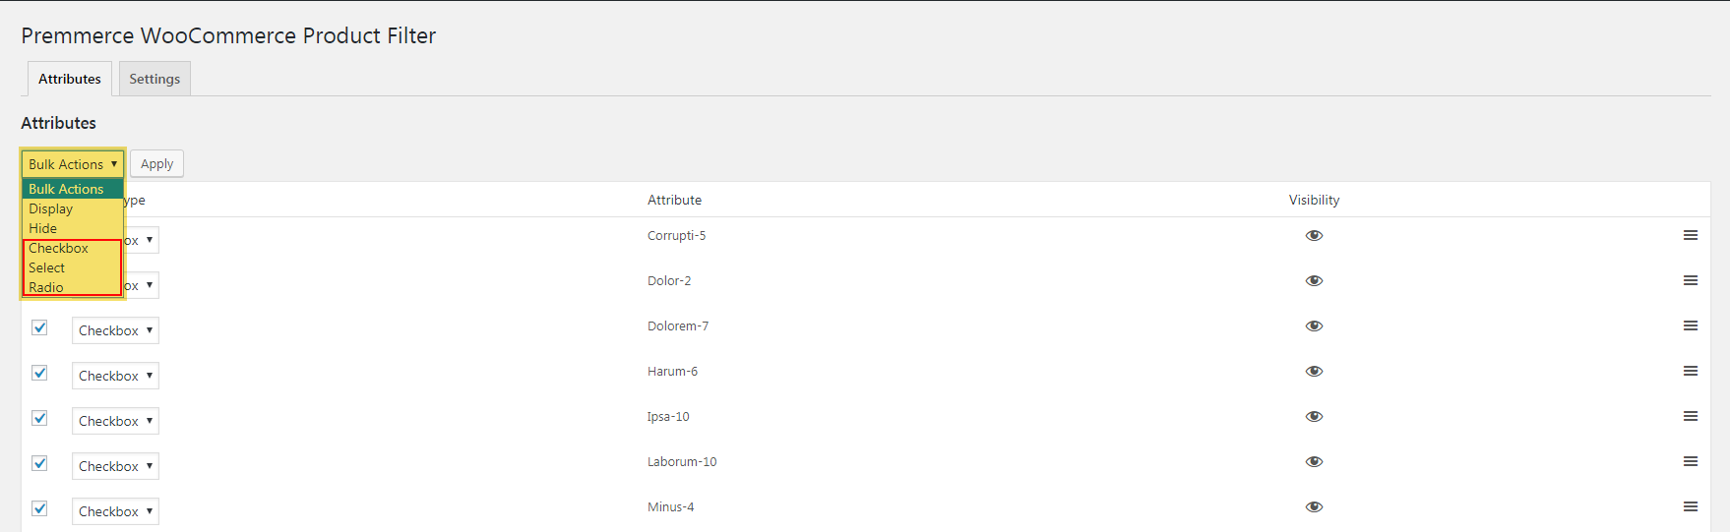Open type dropdown for Harum-6

[115, 376]
